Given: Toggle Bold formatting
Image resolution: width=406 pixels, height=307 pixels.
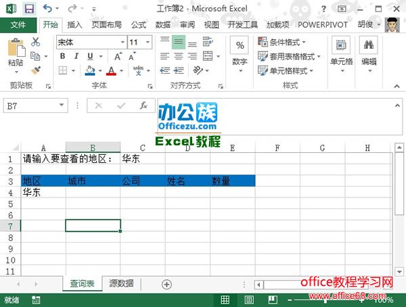Looking at the screenshot, I should pyautogui.click(x=63, y=56).
